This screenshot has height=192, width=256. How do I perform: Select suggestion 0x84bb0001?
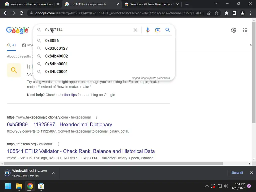point(104,64)
